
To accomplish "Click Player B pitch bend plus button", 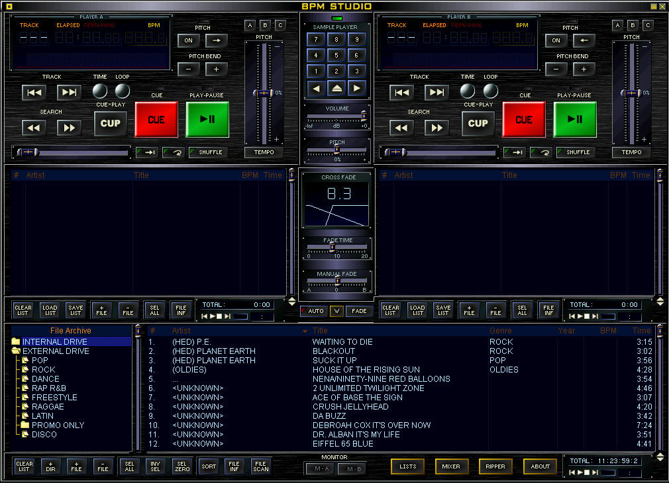I will (x=584, y=69).
